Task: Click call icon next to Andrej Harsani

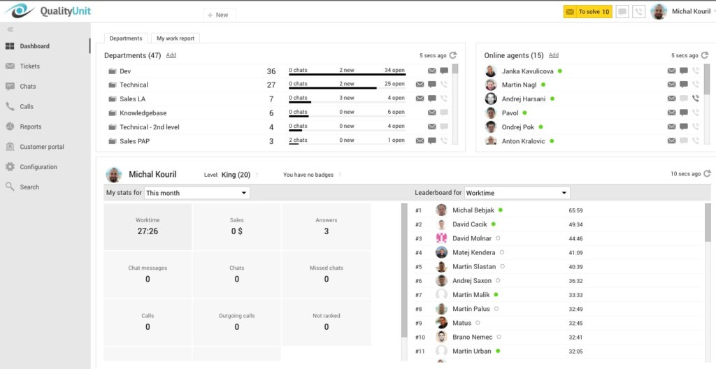Action: tap(695, 99)
